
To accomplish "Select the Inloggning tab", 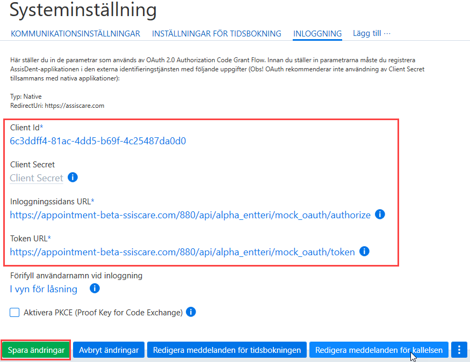I will point(317,33).
